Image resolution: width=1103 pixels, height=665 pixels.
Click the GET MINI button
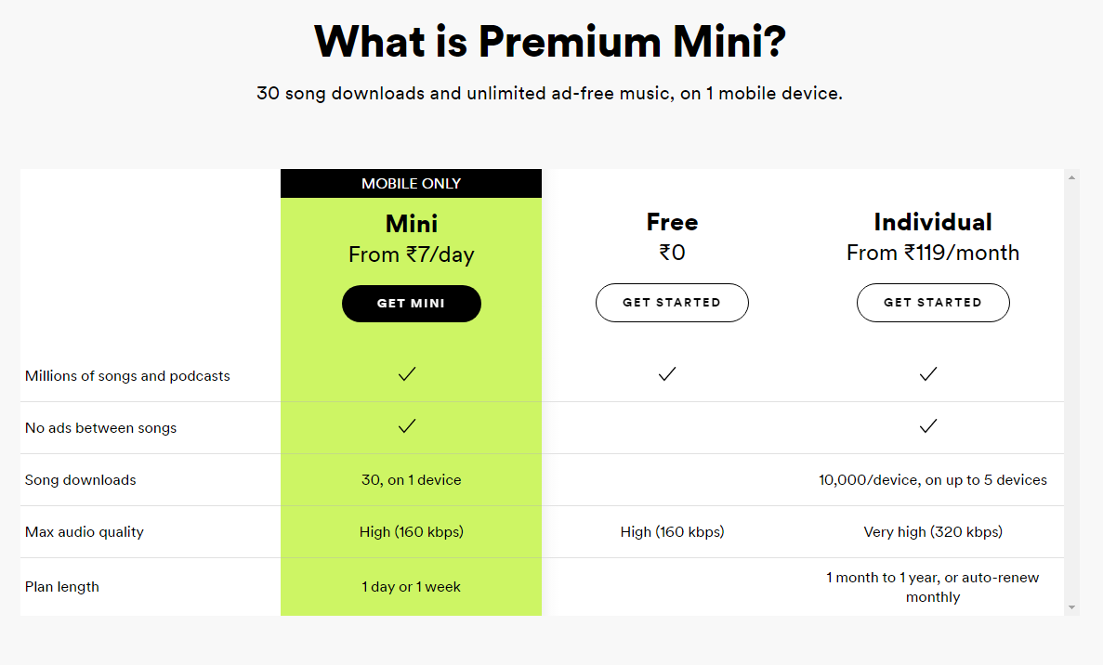tap(412, 304)
